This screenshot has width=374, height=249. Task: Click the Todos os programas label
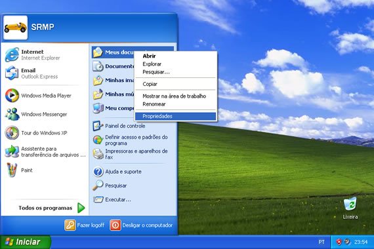point(45,208)
